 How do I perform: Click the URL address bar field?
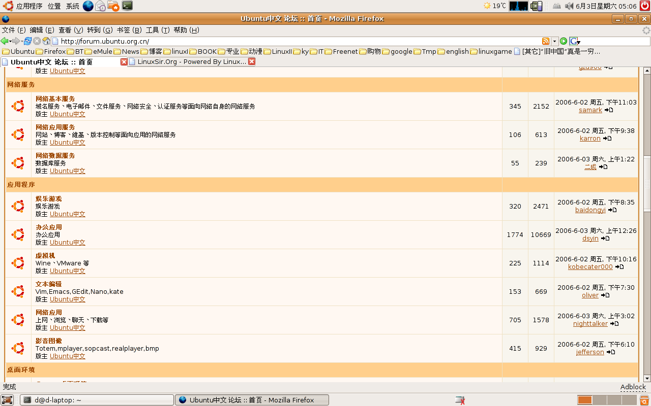296,41
